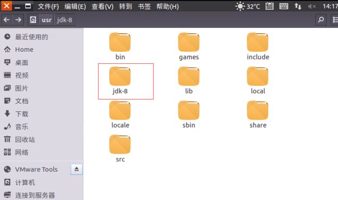This screenshot has width=338, height=200.
Task: Click the locale folder name label
Action: point(120,125)
